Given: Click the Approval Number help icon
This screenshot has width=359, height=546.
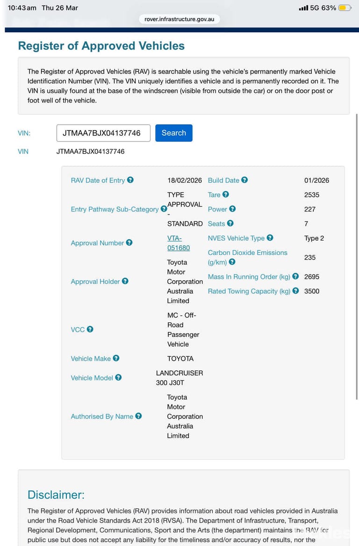Looking at the screenshot, I should point(129,243).
